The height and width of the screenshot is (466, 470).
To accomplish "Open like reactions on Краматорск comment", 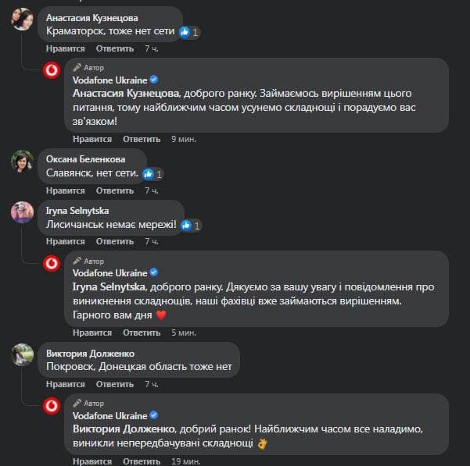I will click(189, 33).
